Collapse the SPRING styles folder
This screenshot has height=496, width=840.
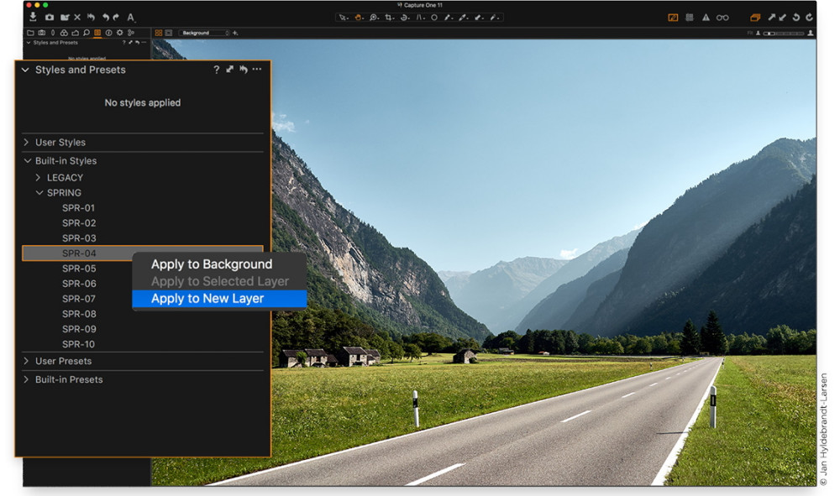pos(39,193)
